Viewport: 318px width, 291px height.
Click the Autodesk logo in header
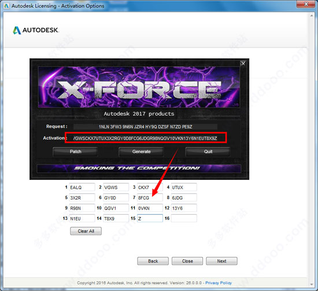coord(36,30)
